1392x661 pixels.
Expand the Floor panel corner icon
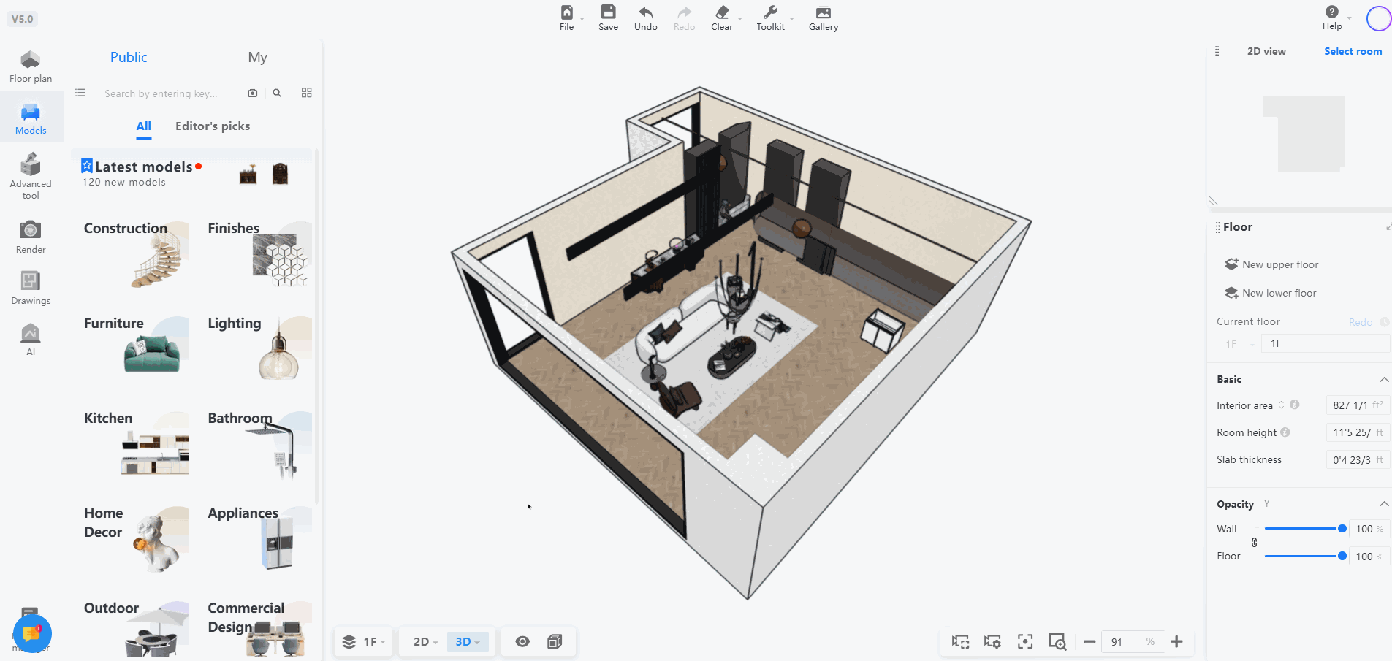tap(1388, 227)
